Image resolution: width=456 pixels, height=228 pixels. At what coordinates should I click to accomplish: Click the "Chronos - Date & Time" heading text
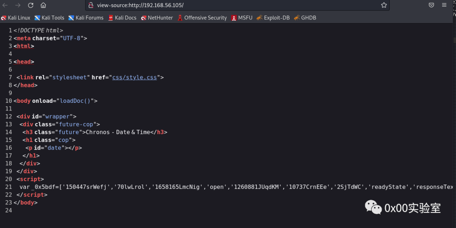click(x=118, y=132)
